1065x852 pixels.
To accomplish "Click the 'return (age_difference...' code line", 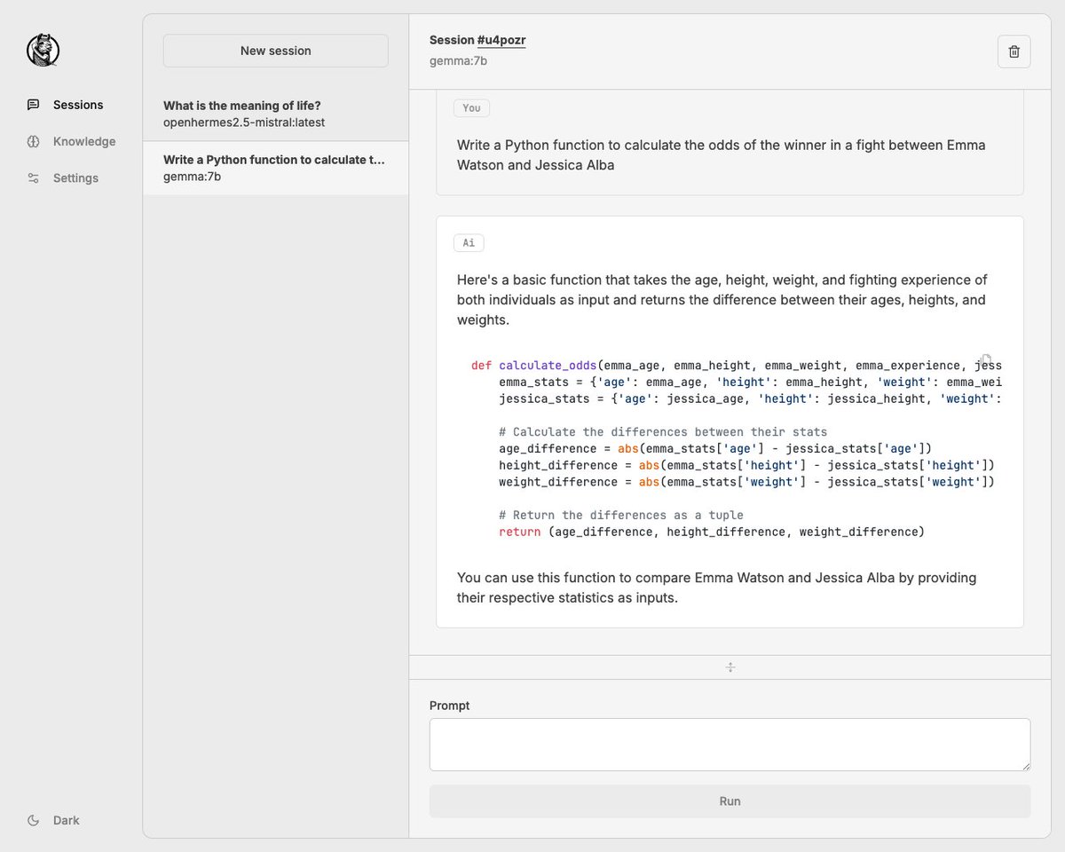I will tap(712, 532).
